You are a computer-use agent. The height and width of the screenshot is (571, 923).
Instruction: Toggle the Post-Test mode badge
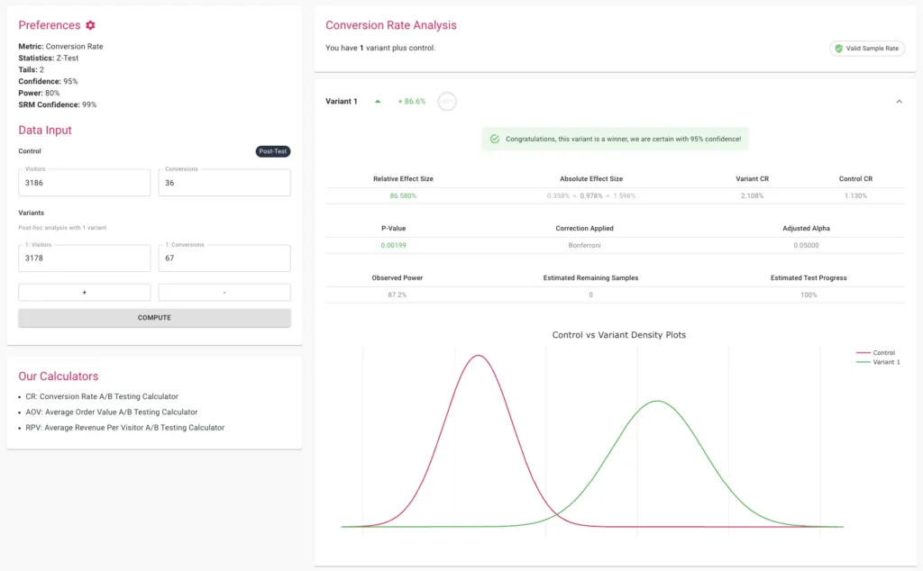(272, 151)
